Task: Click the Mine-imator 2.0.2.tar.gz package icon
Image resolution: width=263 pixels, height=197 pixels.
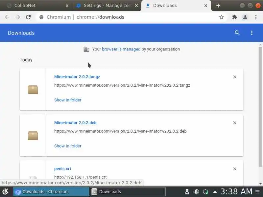Action: click(x=33, y=90)
